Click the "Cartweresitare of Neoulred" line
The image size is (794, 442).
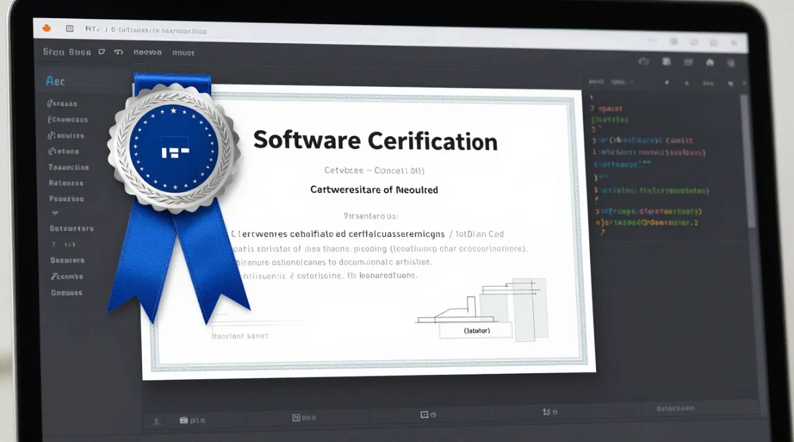coord(374,190)
